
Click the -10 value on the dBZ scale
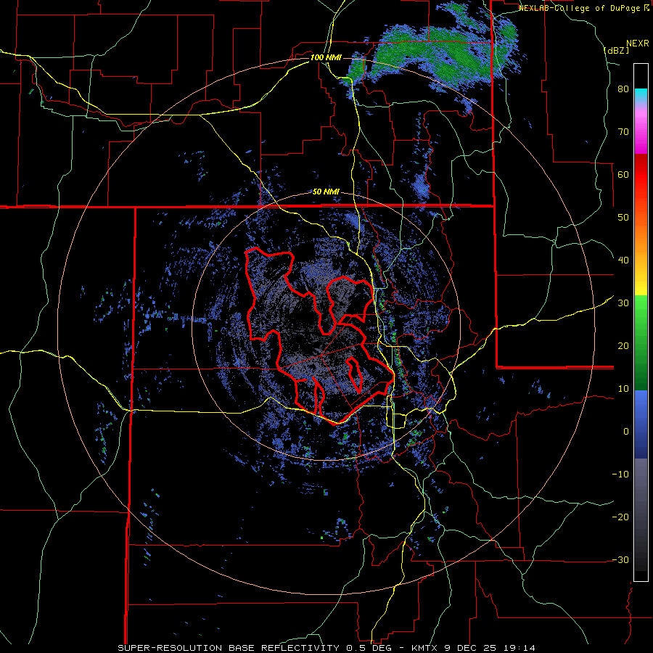pyautogui.click(x=620, y=475)
